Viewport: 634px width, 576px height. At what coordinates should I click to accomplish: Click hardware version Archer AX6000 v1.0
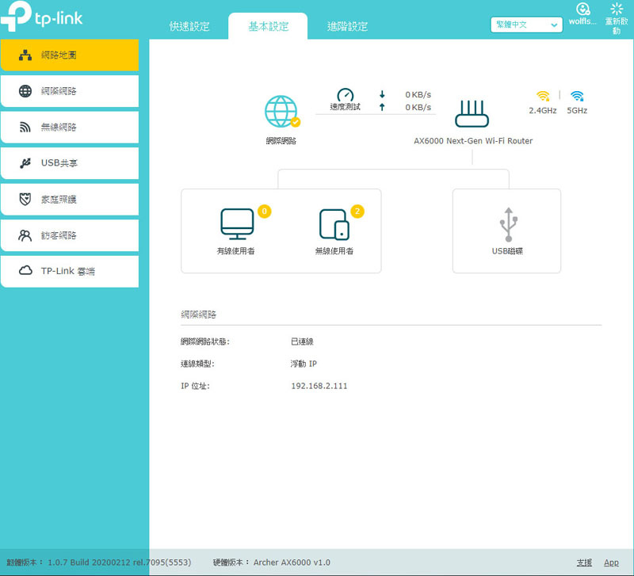[x=292, y=563]
